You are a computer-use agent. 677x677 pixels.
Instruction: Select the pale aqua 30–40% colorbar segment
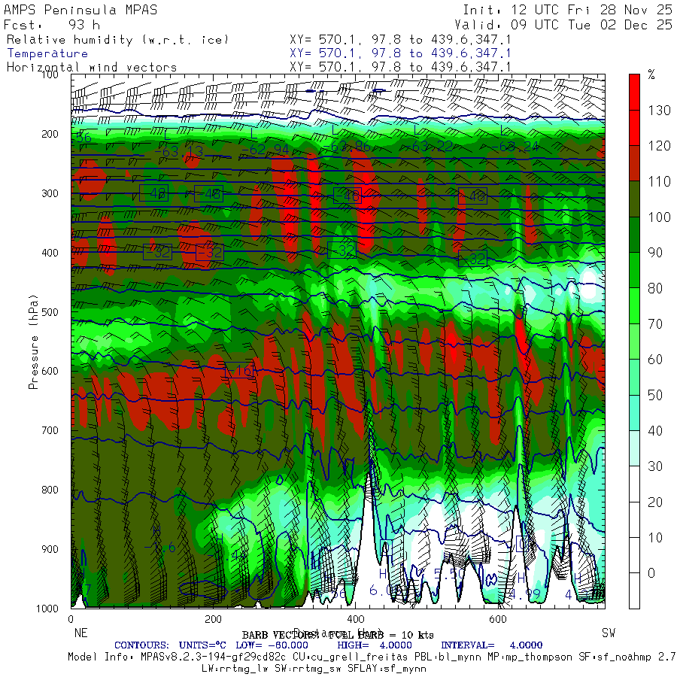[634, 448]
